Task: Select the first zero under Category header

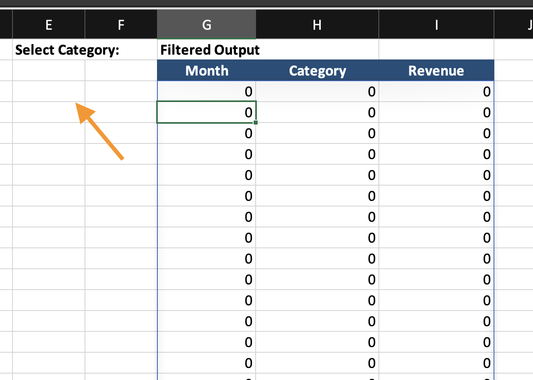Action: point(317,92)
